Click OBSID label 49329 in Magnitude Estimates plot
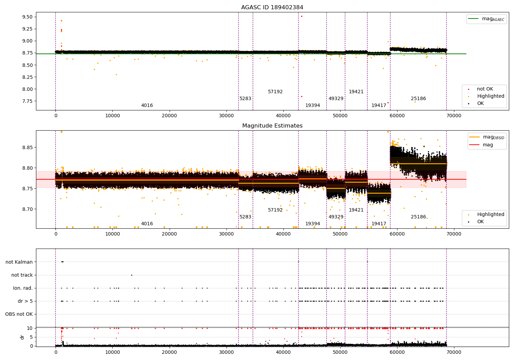Screen dimensions: 514x360 [x=336, y=217]
